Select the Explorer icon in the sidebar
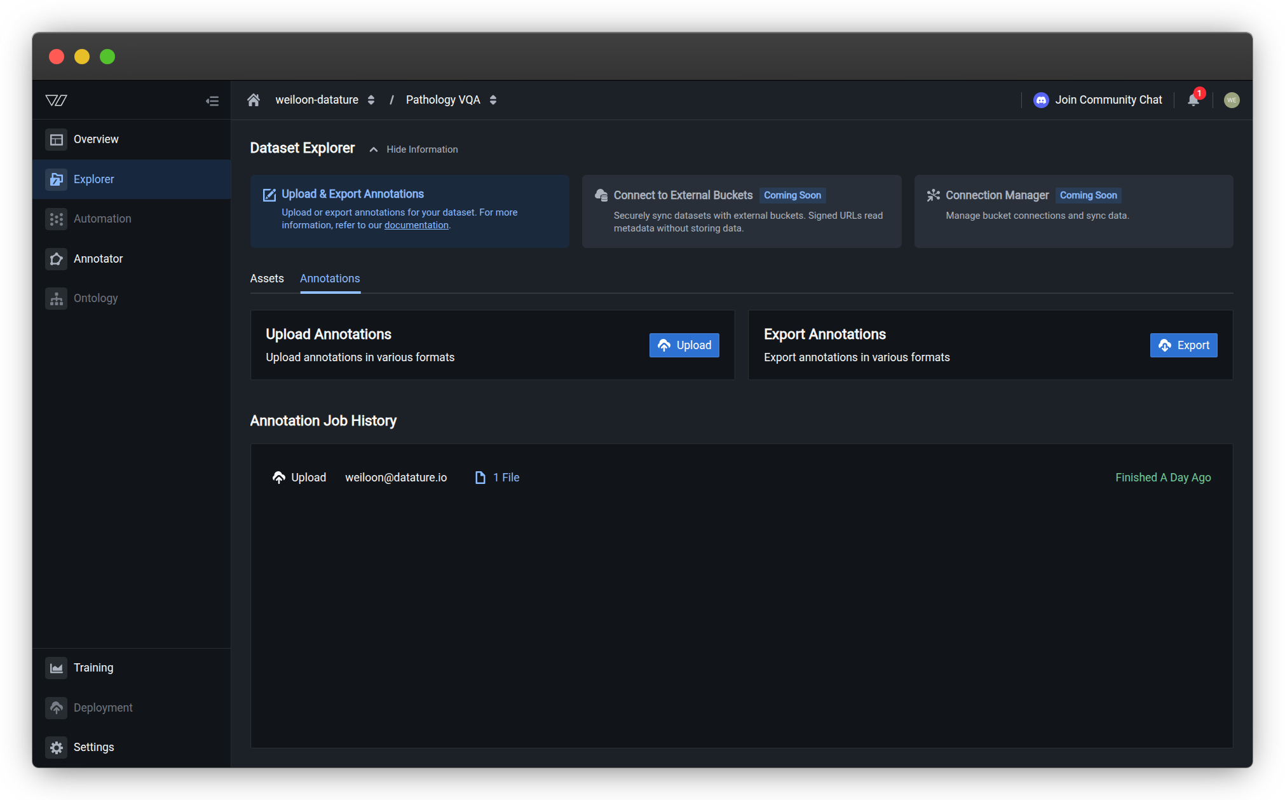The width and height of the screenshot is (1285, 800). 56,179
